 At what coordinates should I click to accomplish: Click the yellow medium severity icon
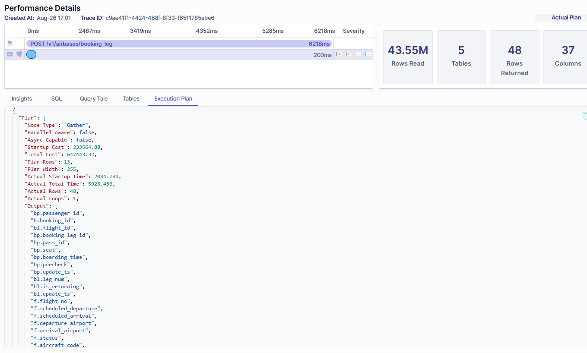tap(358, 54)
